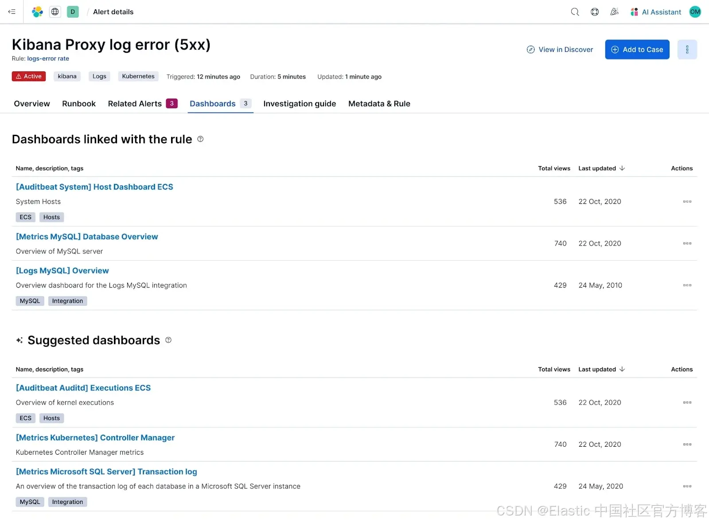Show help for Suggested dashboards

click(x=168, y=340)
